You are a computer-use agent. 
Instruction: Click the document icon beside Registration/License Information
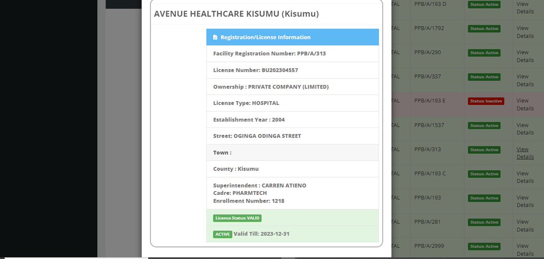click(x=215, y=37)
